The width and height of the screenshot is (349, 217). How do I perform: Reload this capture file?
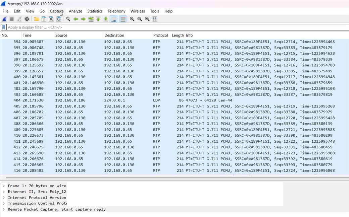[59, 19]
